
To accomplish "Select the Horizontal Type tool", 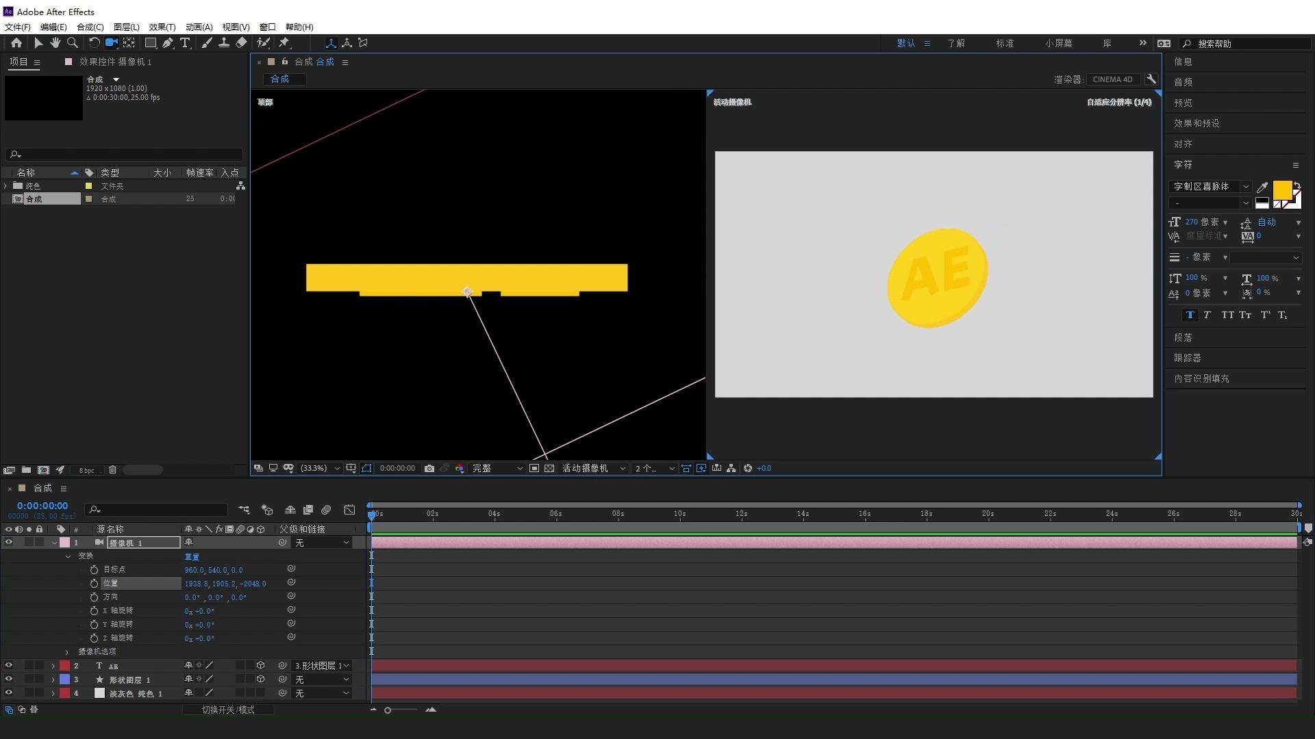I will click(185, 42).
